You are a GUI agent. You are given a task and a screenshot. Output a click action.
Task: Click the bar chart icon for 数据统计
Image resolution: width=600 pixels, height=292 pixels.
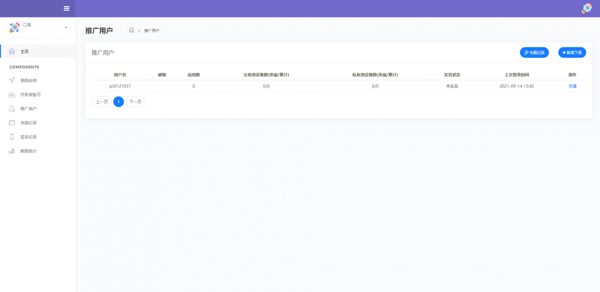[x=12, y=151]
